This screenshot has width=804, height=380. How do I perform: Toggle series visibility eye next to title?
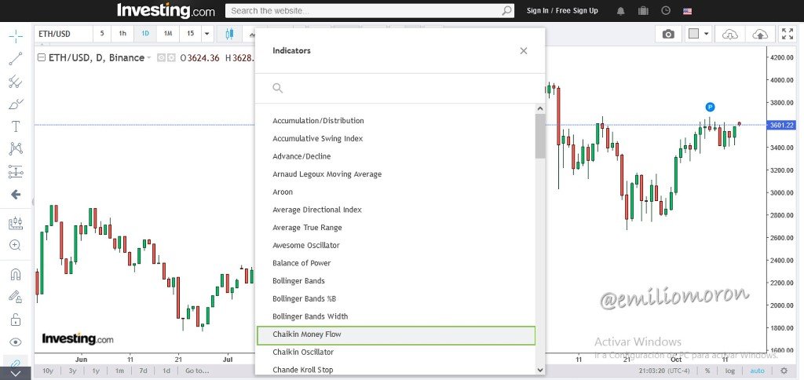(x=161, y=58)
